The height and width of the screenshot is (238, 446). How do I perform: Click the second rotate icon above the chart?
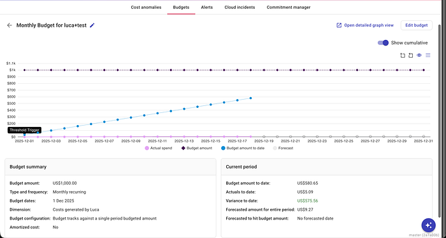click(410, 55)
